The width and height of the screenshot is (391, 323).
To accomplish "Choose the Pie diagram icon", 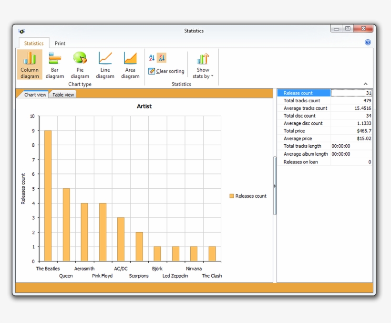I will coord(80,65).
